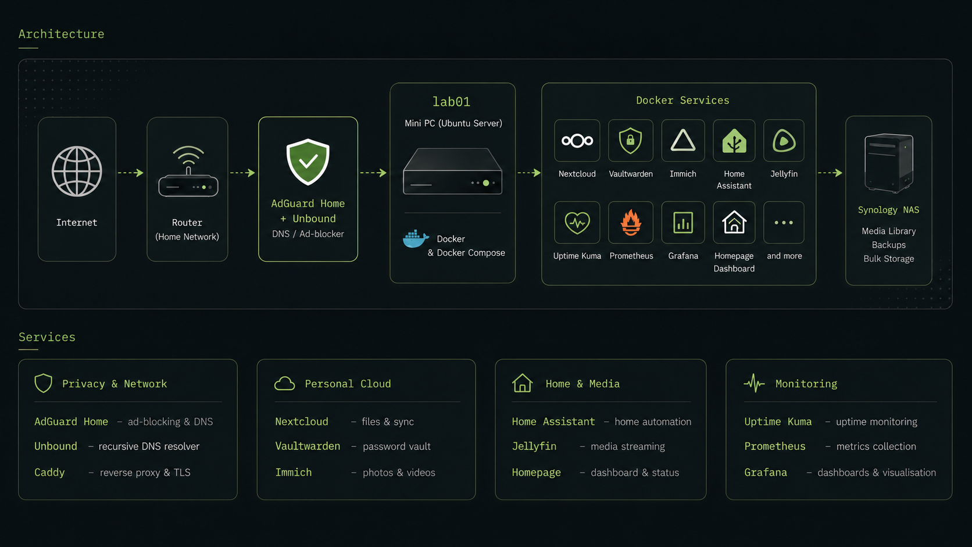The image size is (972, 547).
Task: Select the 'reverse proxy & TLS' description
Action: pos(145,473)
